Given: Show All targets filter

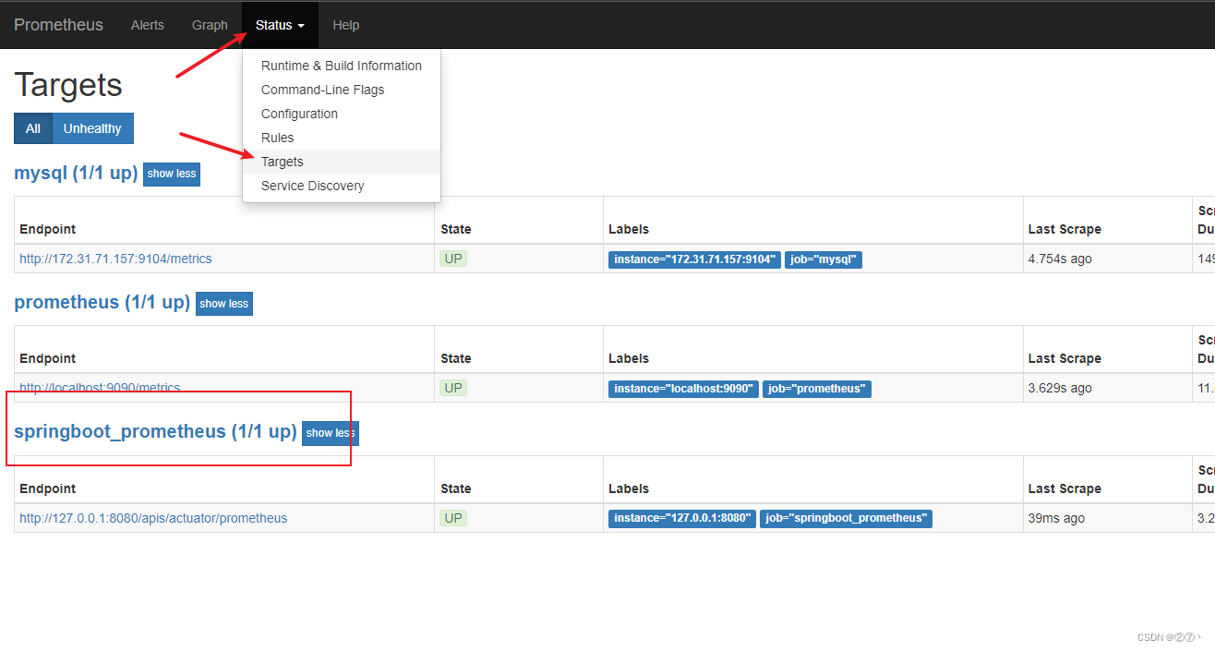Looking at the screenshot, I should [x=33, y=128].
